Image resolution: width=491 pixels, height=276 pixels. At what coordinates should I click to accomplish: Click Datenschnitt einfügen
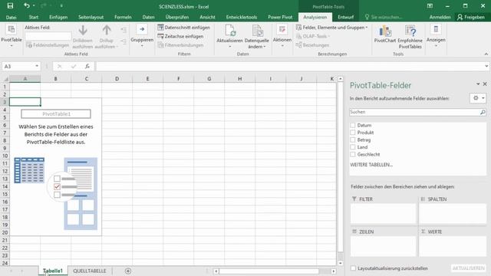[x=183, y=28]
